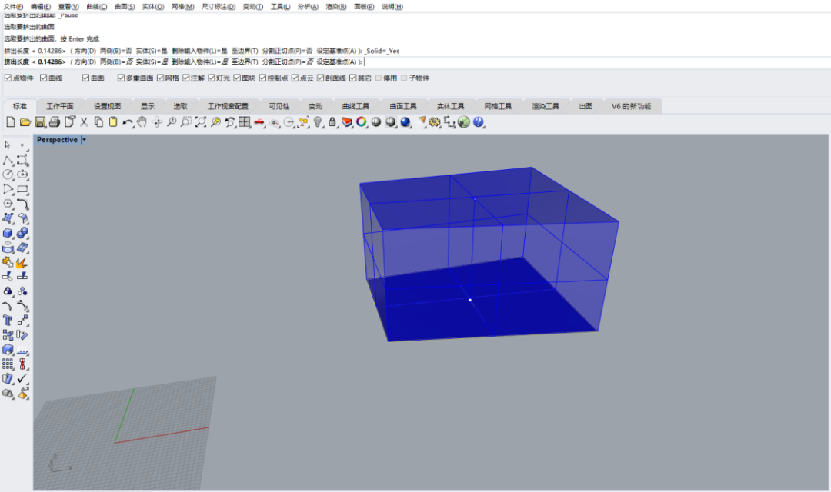Image resolution: width=831 pixels, height=492 pixels.
Task: Select the Text object tool
Action: [x=8, y=321]
